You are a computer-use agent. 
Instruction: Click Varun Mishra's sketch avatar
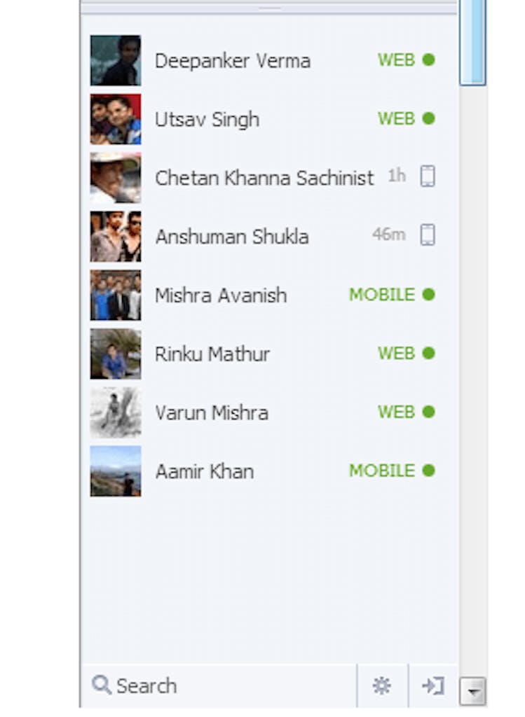[116, 412]
